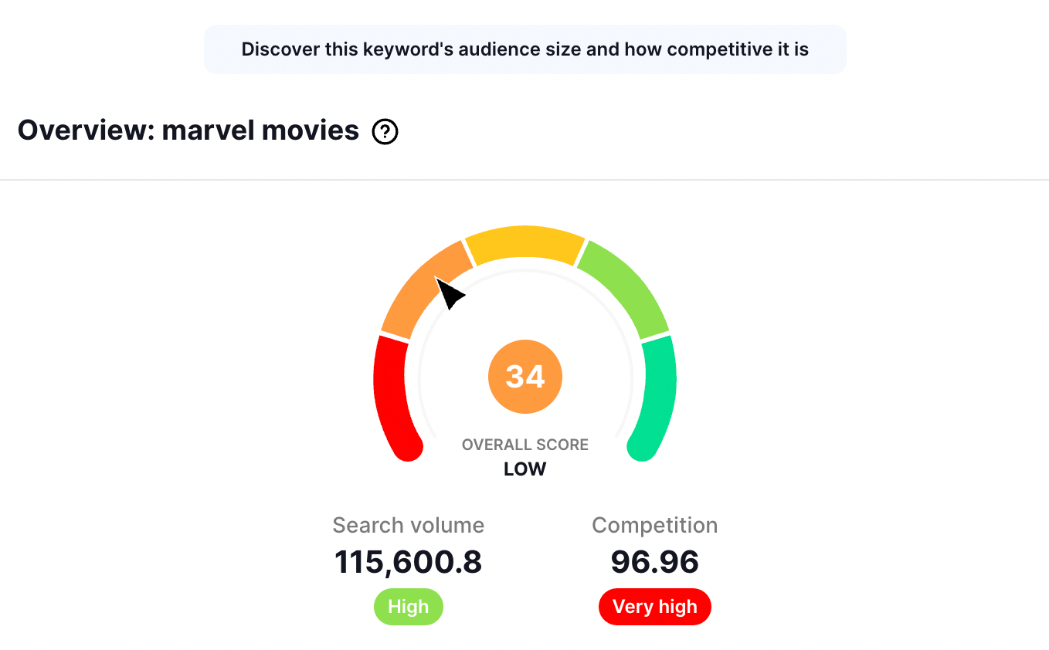
Task: Click the OVERALL SCORE label
Action: [x=525, y=445]
